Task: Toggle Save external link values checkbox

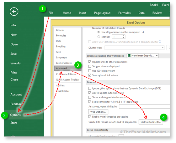Action: pos(90,75)
